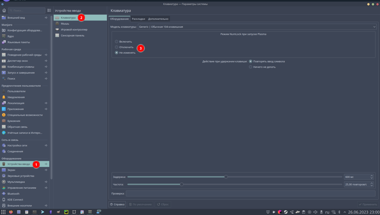The width and height of the screenshot is (380, 215).
Task: Switch to the Раскладки tab
Action: click(x=138, y=19)
